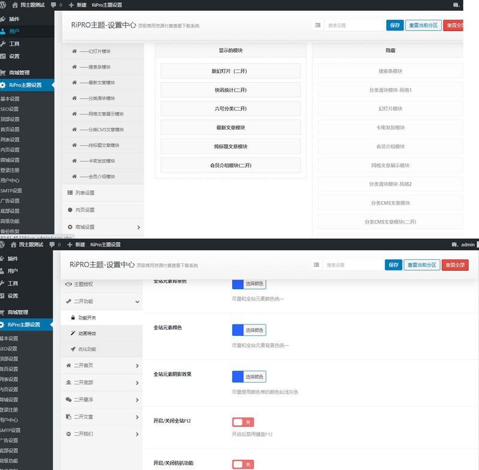Click the expand-all icon in upper screenshot header
Viewport: 479px width, 470px height.
(x=318, y=25)
